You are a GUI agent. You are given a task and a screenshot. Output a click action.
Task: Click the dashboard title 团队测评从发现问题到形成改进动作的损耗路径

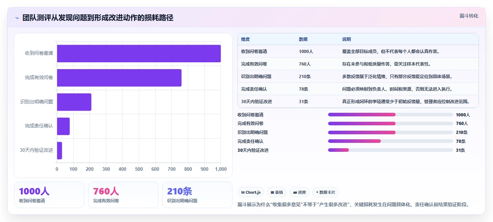point(98,18)
